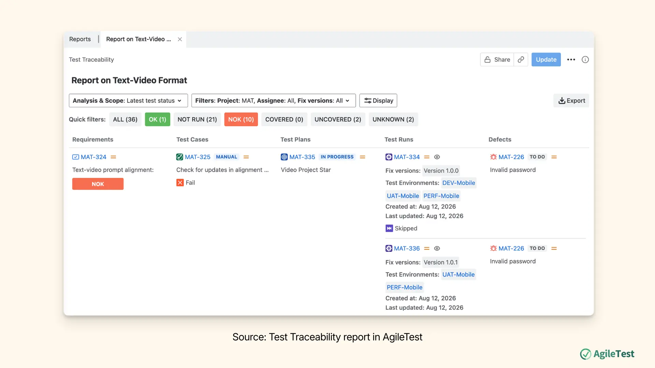This screenshot has width=655, height=368.
Task: Click the priority icon next to MAT-324
Action: (x=114, y=157)
